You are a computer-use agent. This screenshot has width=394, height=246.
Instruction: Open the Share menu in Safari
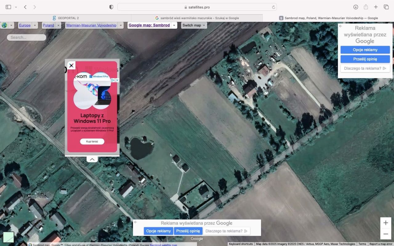366,7
